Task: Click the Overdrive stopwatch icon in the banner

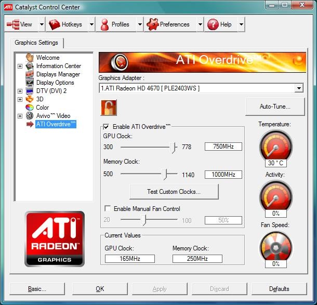Action: point(120,62)
